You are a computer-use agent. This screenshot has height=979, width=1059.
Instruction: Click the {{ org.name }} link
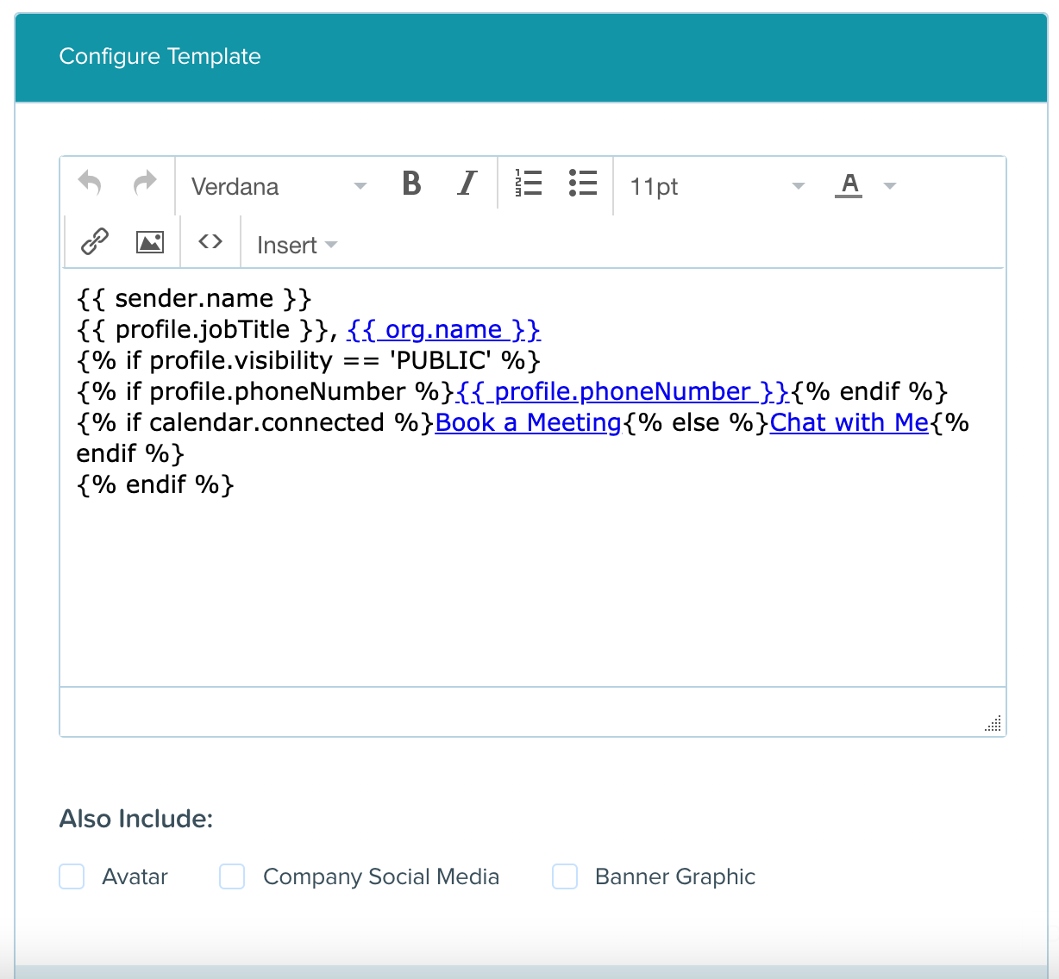click(443, 329)
